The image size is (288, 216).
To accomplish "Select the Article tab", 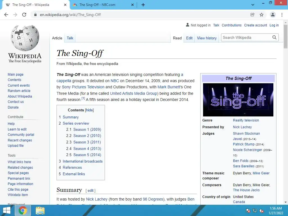I will coord(57,38).
